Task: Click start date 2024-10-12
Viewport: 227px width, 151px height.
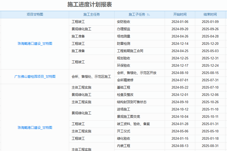Action: (x=180, y=109)
